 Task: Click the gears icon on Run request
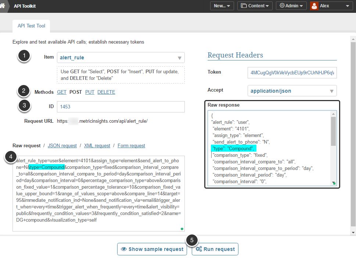click(x=199, y=249)
